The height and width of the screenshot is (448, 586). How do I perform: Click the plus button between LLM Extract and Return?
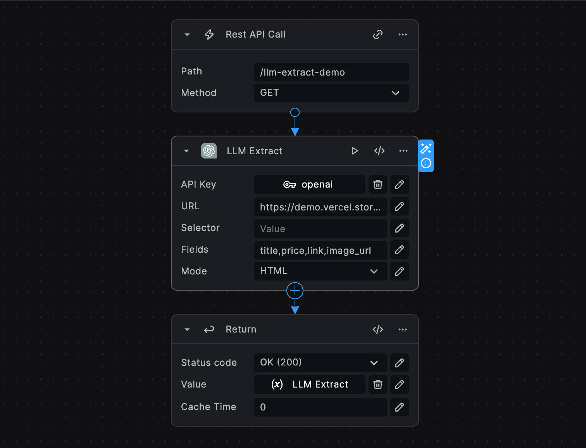295,291
